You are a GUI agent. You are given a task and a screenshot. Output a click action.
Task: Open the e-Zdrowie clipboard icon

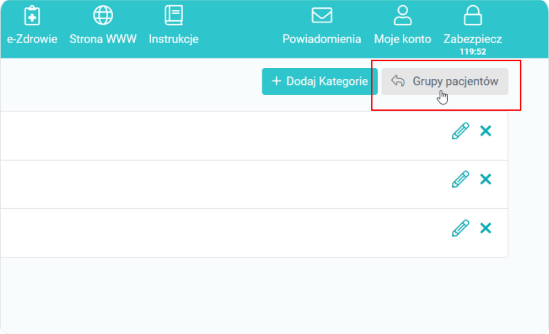pyautogui.click(x=32, y=15)
